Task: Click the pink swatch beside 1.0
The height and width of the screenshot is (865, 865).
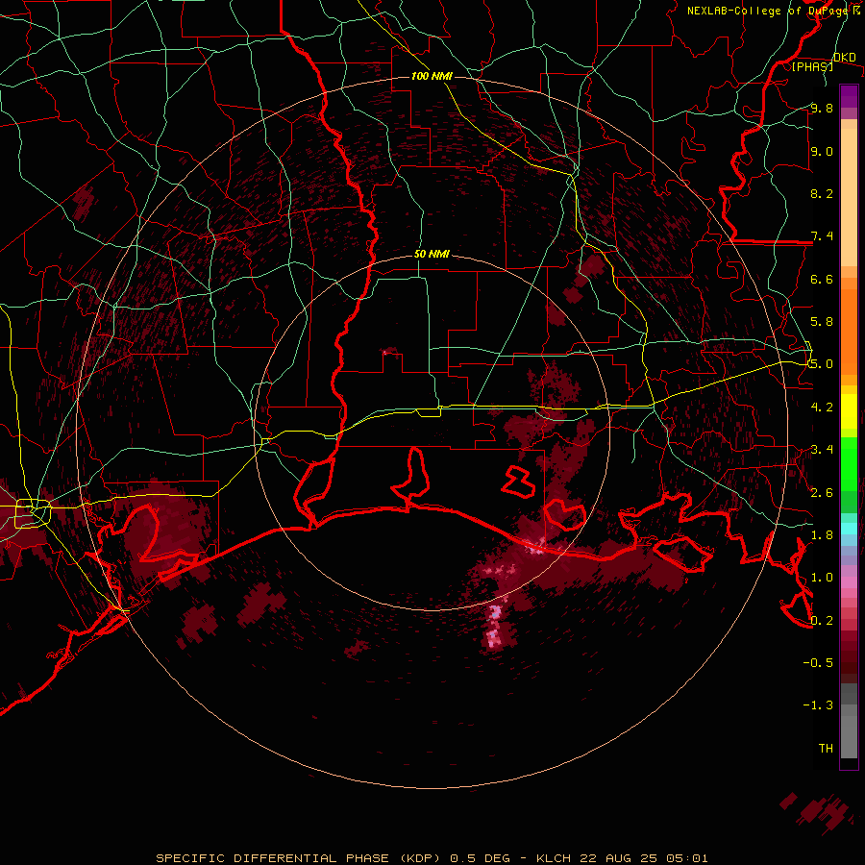Action: pos(849,582)
